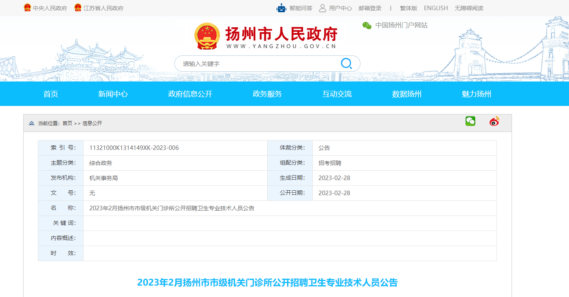The width and height of the screenshot is (569, 297).
Task: Click the 中国扬州门户网站 WeChat icon
Action: pyautogui.click(x=367, y=26)
